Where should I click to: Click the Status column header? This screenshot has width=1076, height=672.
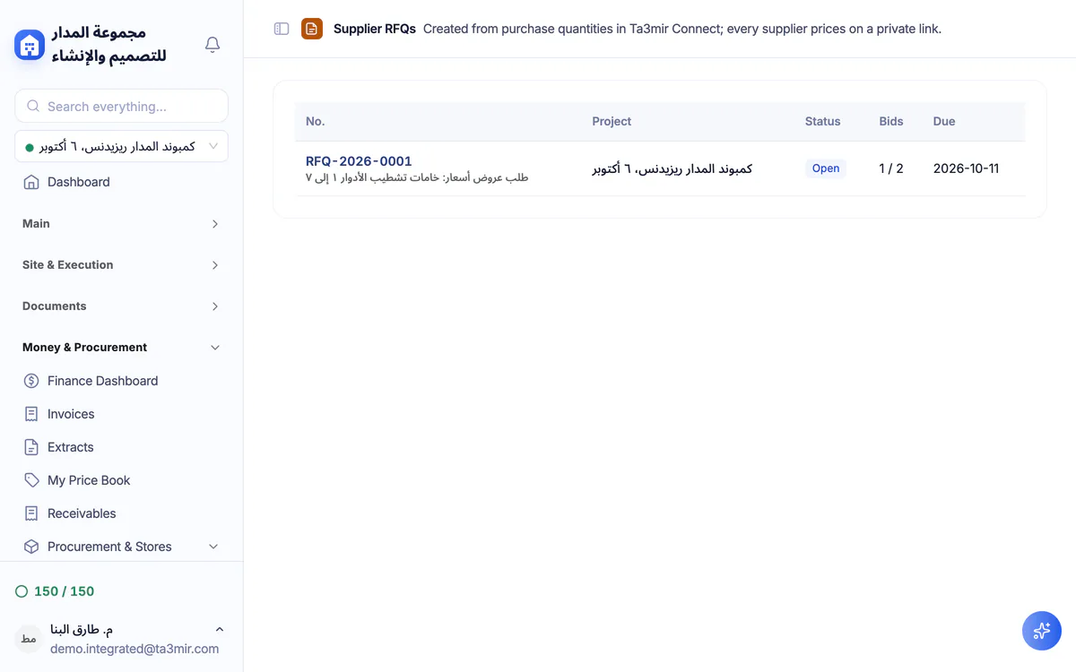click(x=822, y=121)
